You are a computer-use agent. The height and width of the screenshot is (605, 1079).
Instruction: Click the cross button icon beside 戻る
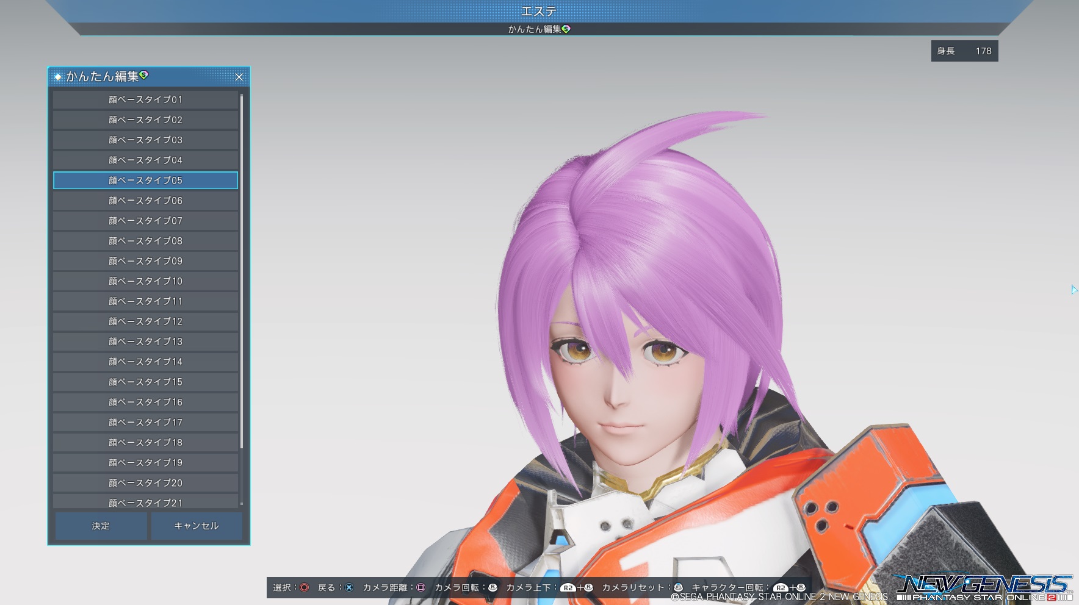(x=348, y=587)
